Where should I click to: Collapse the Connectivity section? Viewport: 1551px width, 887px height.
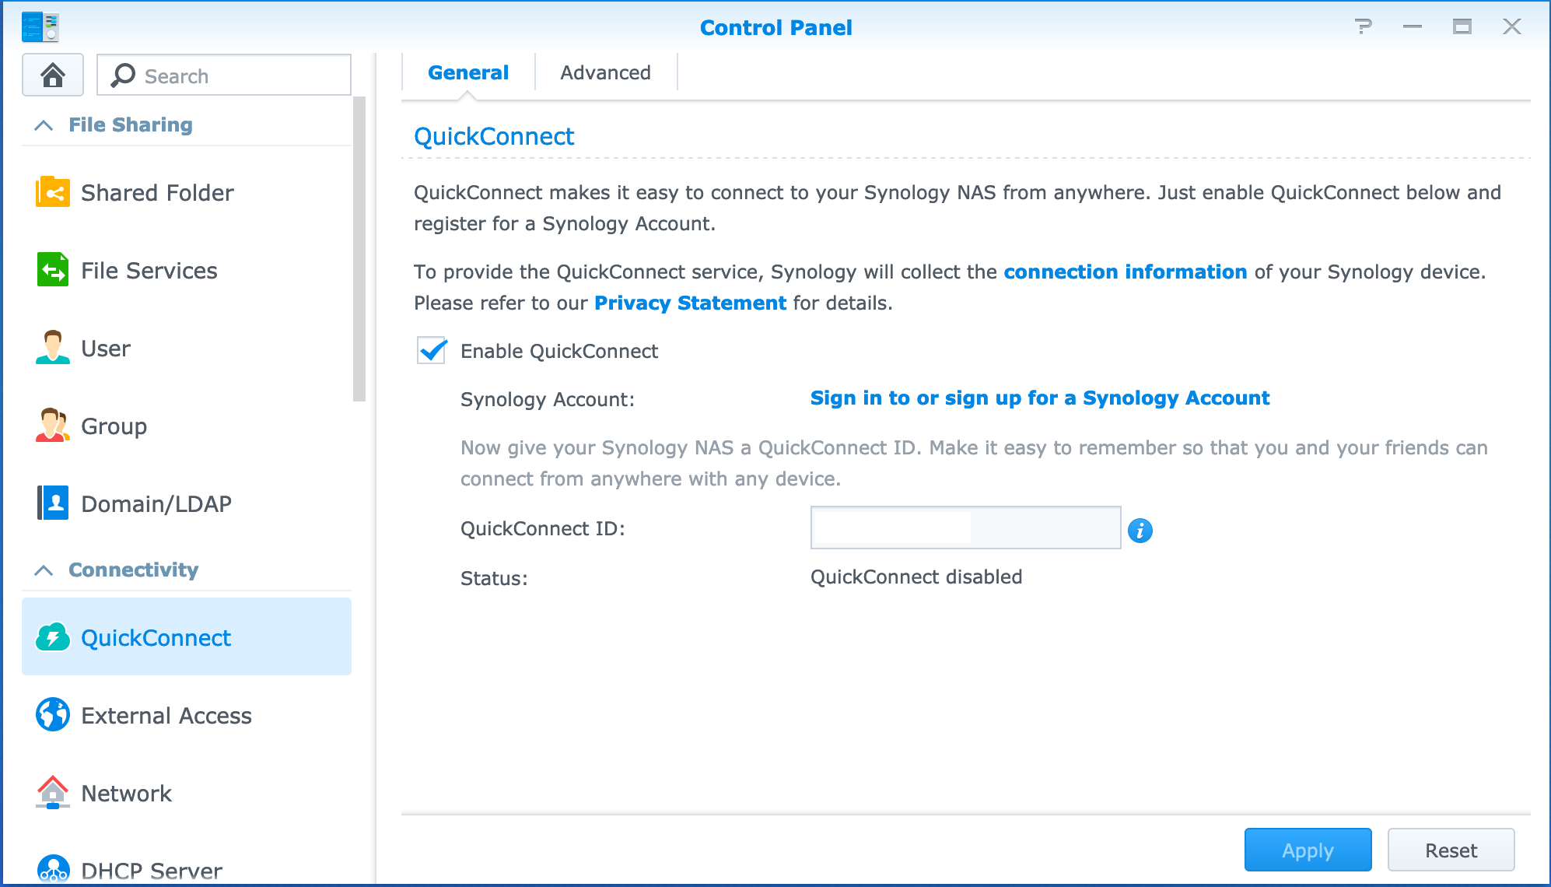44,570
